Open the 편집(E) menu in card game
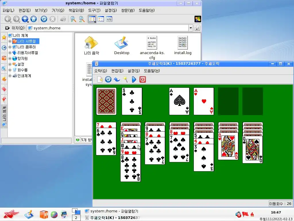 click(x=117, y=71)
